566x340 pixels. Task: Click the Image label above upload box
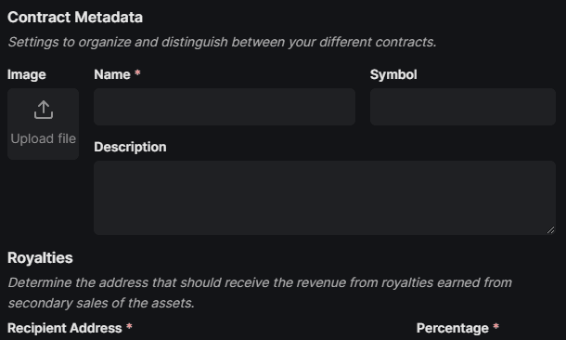point(27,74)
